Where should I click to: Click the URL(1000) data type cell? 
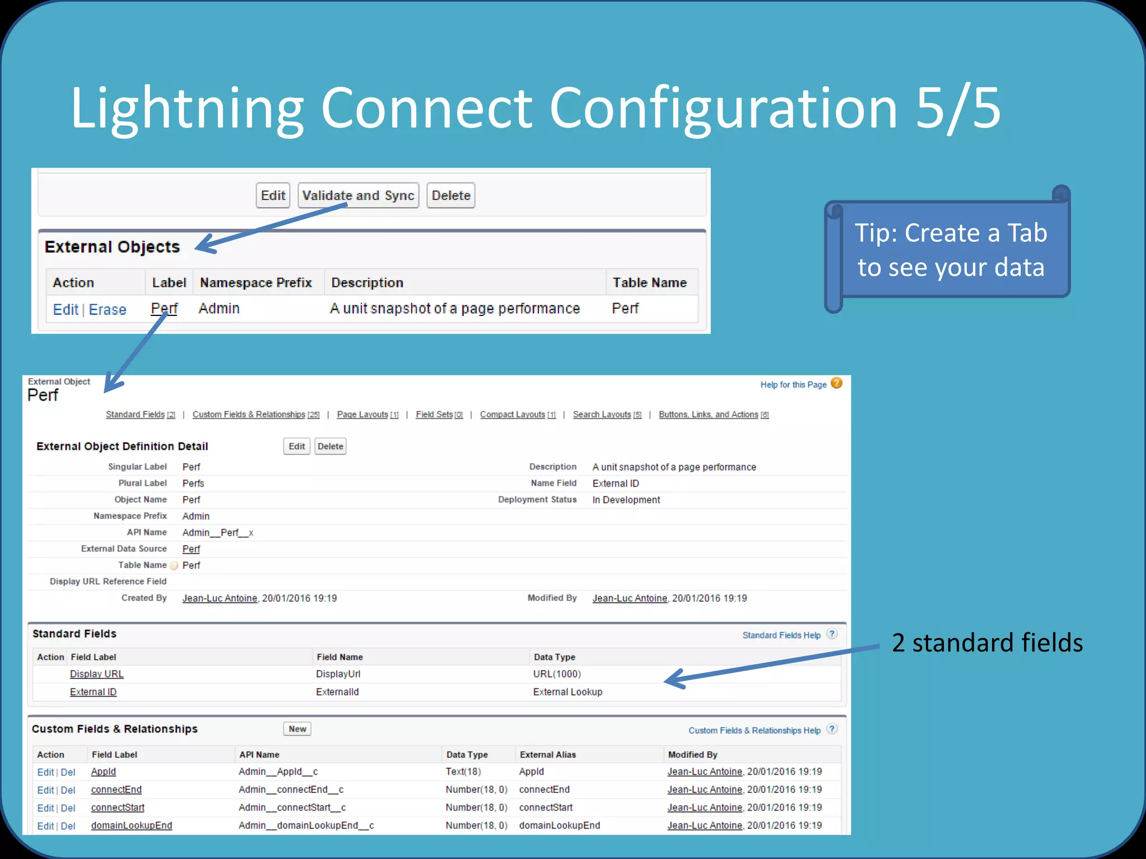pos(557,674)
